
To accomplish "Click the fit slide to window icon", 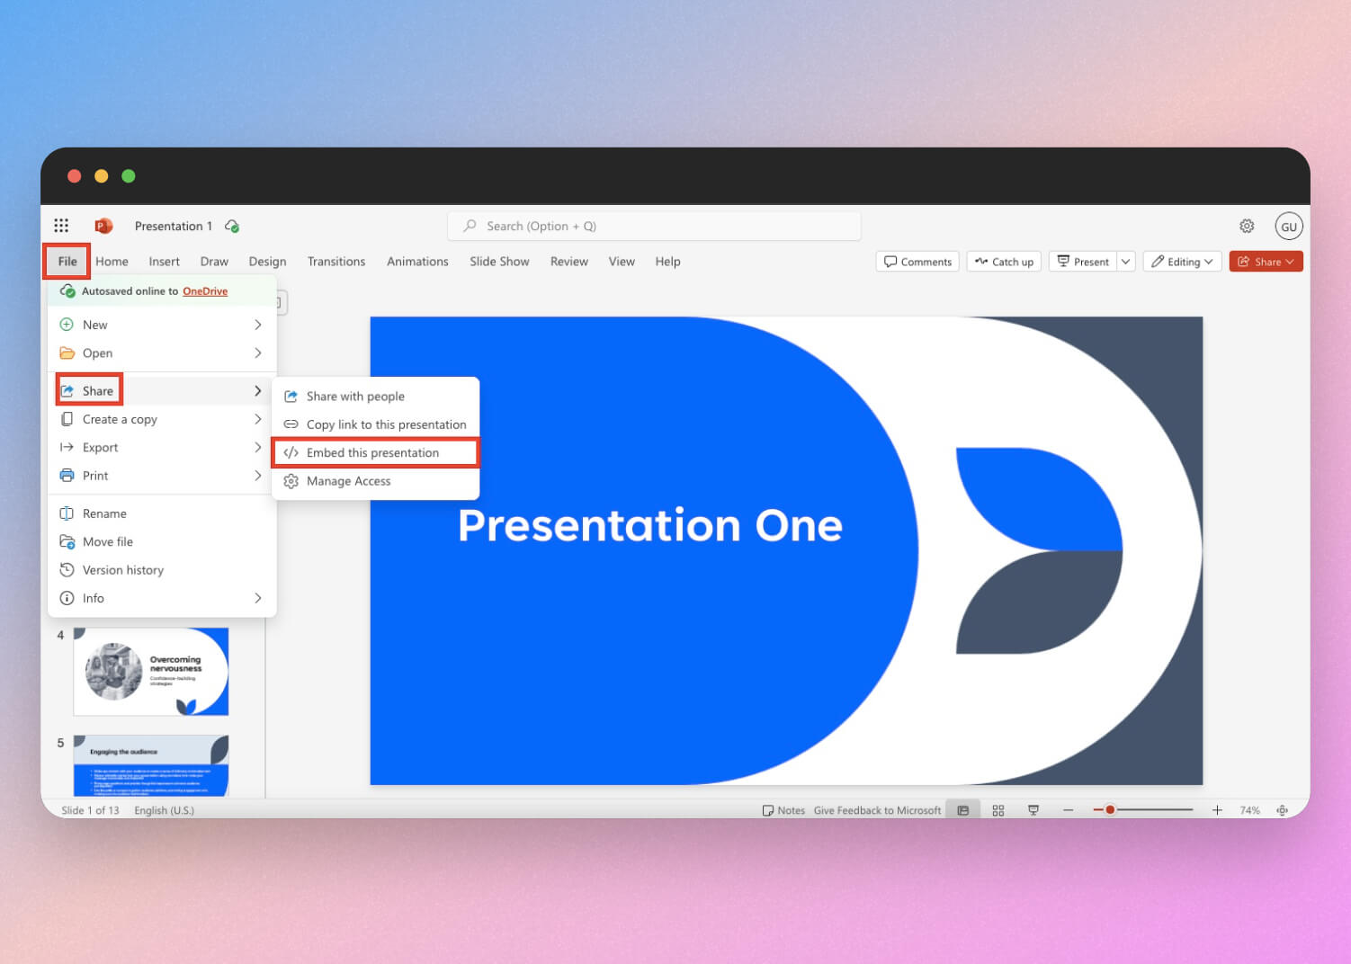I will coord(1282,810).
